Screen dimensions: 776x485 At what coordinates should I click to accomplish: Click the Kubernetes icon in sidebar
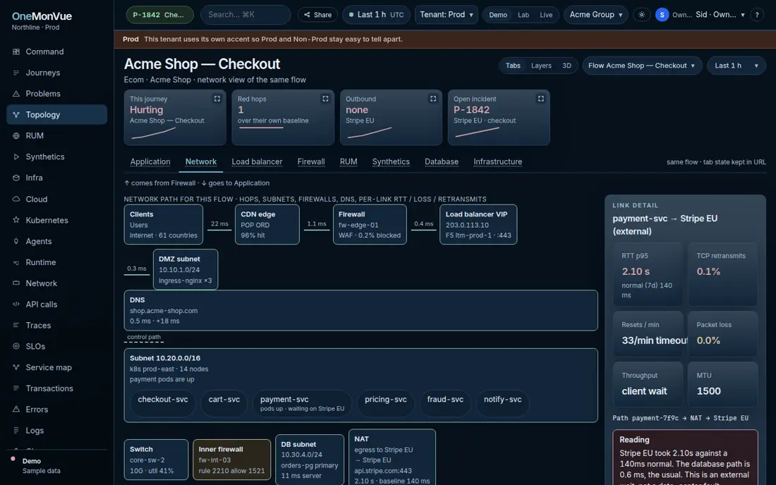click(16, 220)
